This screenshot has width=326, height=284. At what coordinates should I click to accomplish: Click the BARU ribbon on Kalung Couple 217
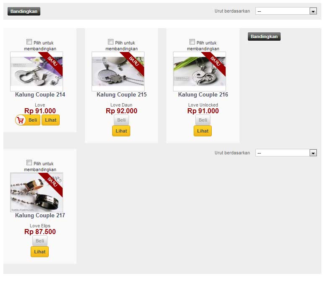point(52,183)
